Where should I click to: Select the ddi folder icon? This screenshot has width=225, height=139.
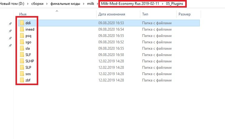pyautogui.click(x=22, y=23)
